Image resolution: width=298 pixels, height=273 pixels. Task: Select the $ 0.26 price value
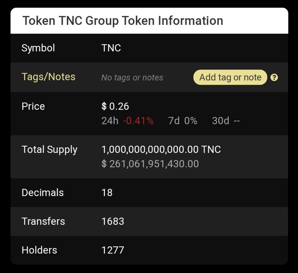(x=115, y=106)
